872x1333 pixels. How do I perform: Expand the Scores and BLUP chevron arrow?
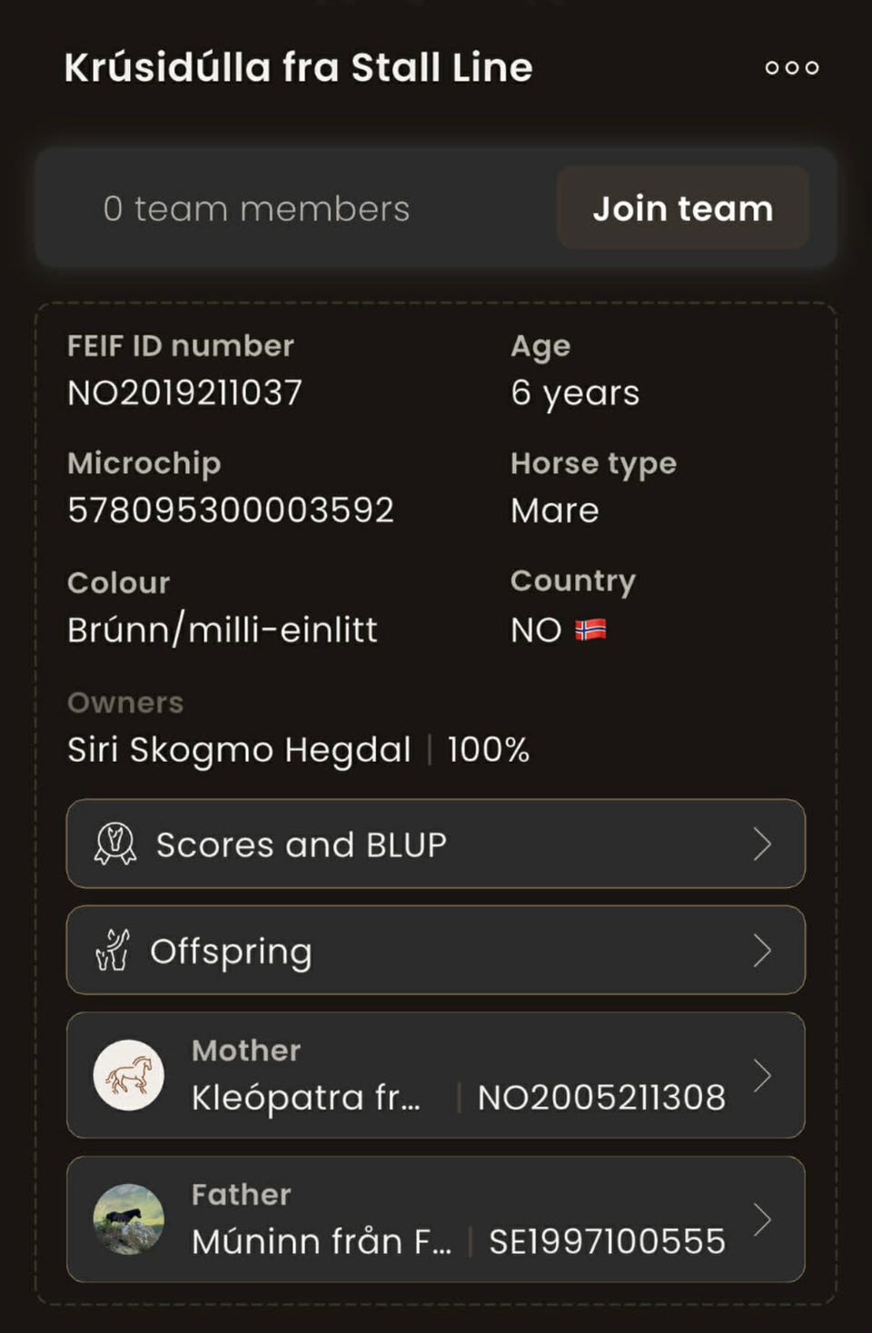(x=762, y=844)
